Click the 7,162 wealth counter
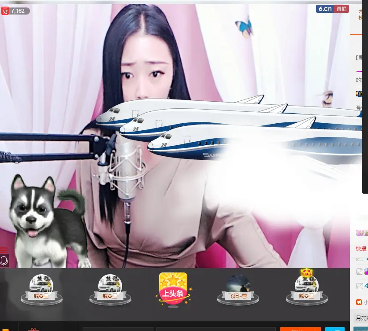The height and width of the screenshot is (331, 368). pos(18,11)
